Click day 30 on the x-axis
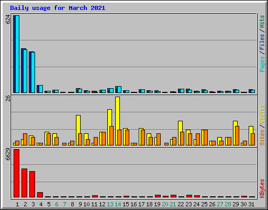This screenshot has height=210, width=268. coord(243,204)
